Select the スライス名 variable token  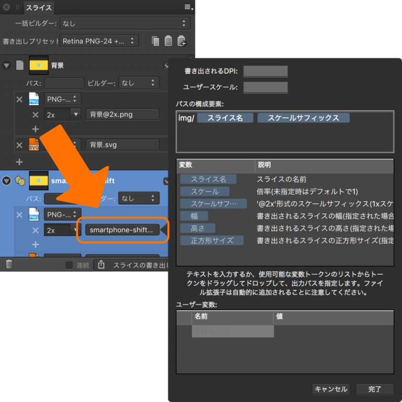pyautogui.click(x=208, y=179)
